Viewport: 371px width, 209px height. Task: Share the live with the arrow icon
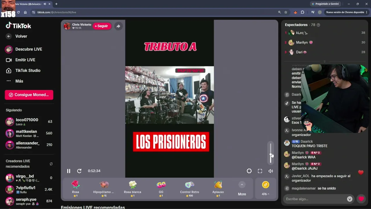pyautogui.click(x=118, y=26)
